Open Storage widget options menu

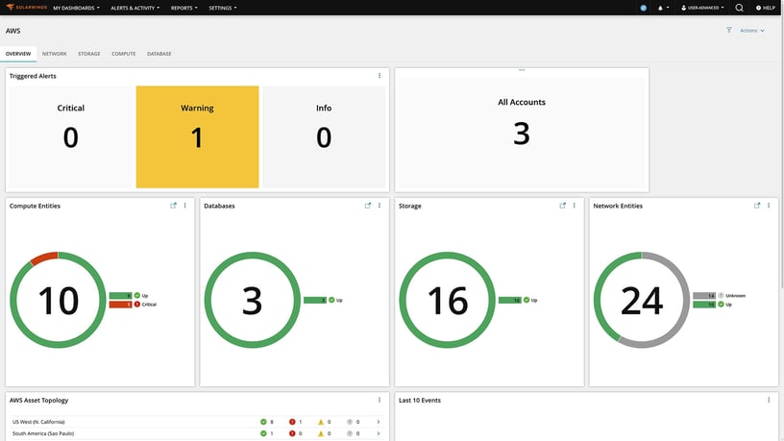(x=574, y=205)
